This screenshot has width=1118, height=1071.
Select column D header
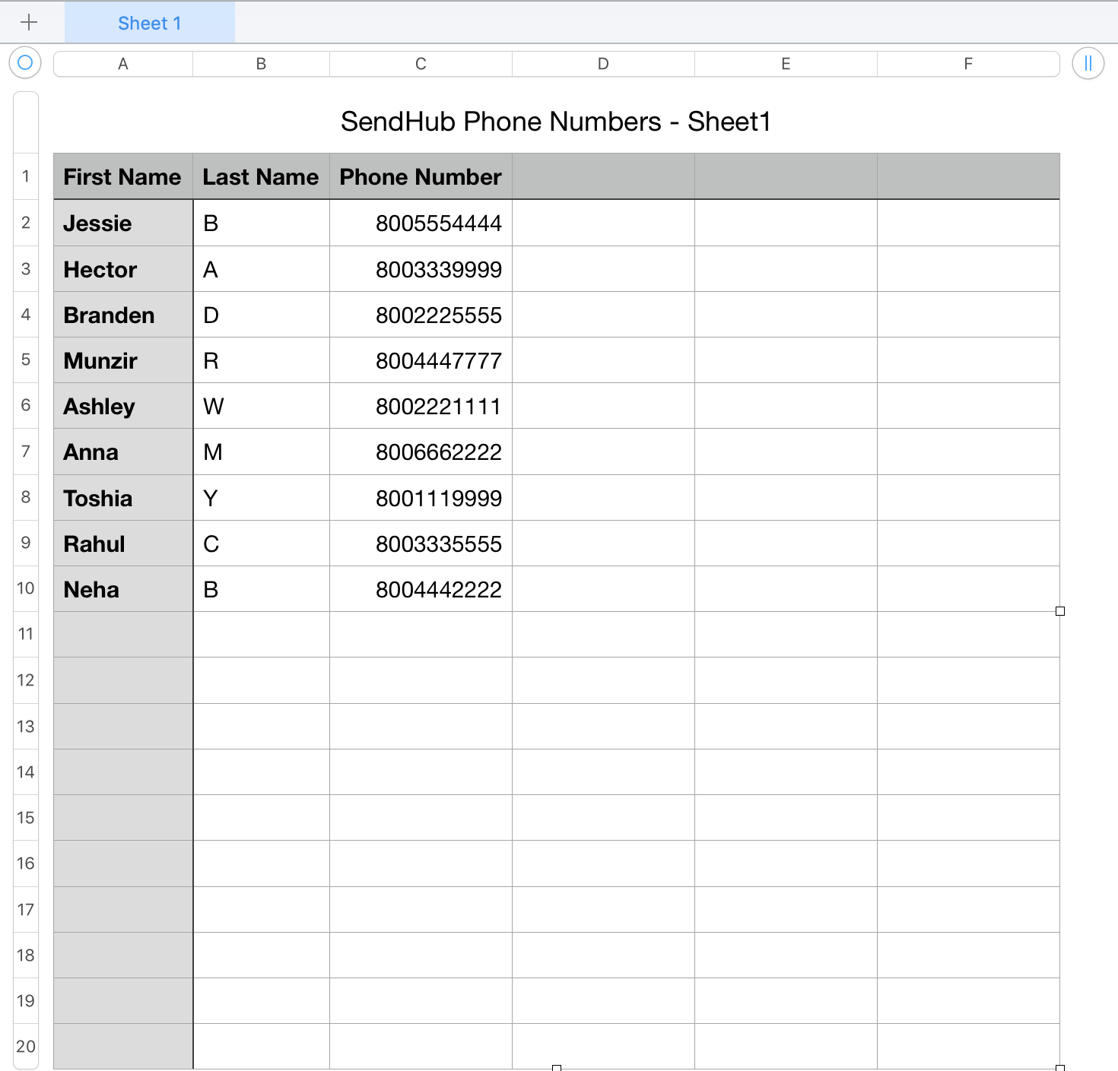[x=603, y=64]
